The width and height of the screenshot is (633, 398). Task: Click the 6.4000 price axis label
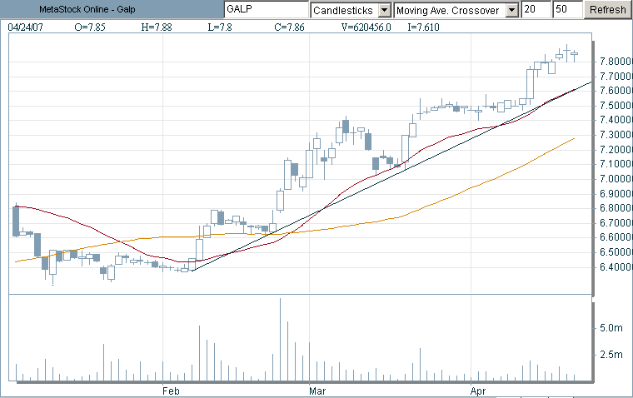pyautogui.click(x=616, y=267)
